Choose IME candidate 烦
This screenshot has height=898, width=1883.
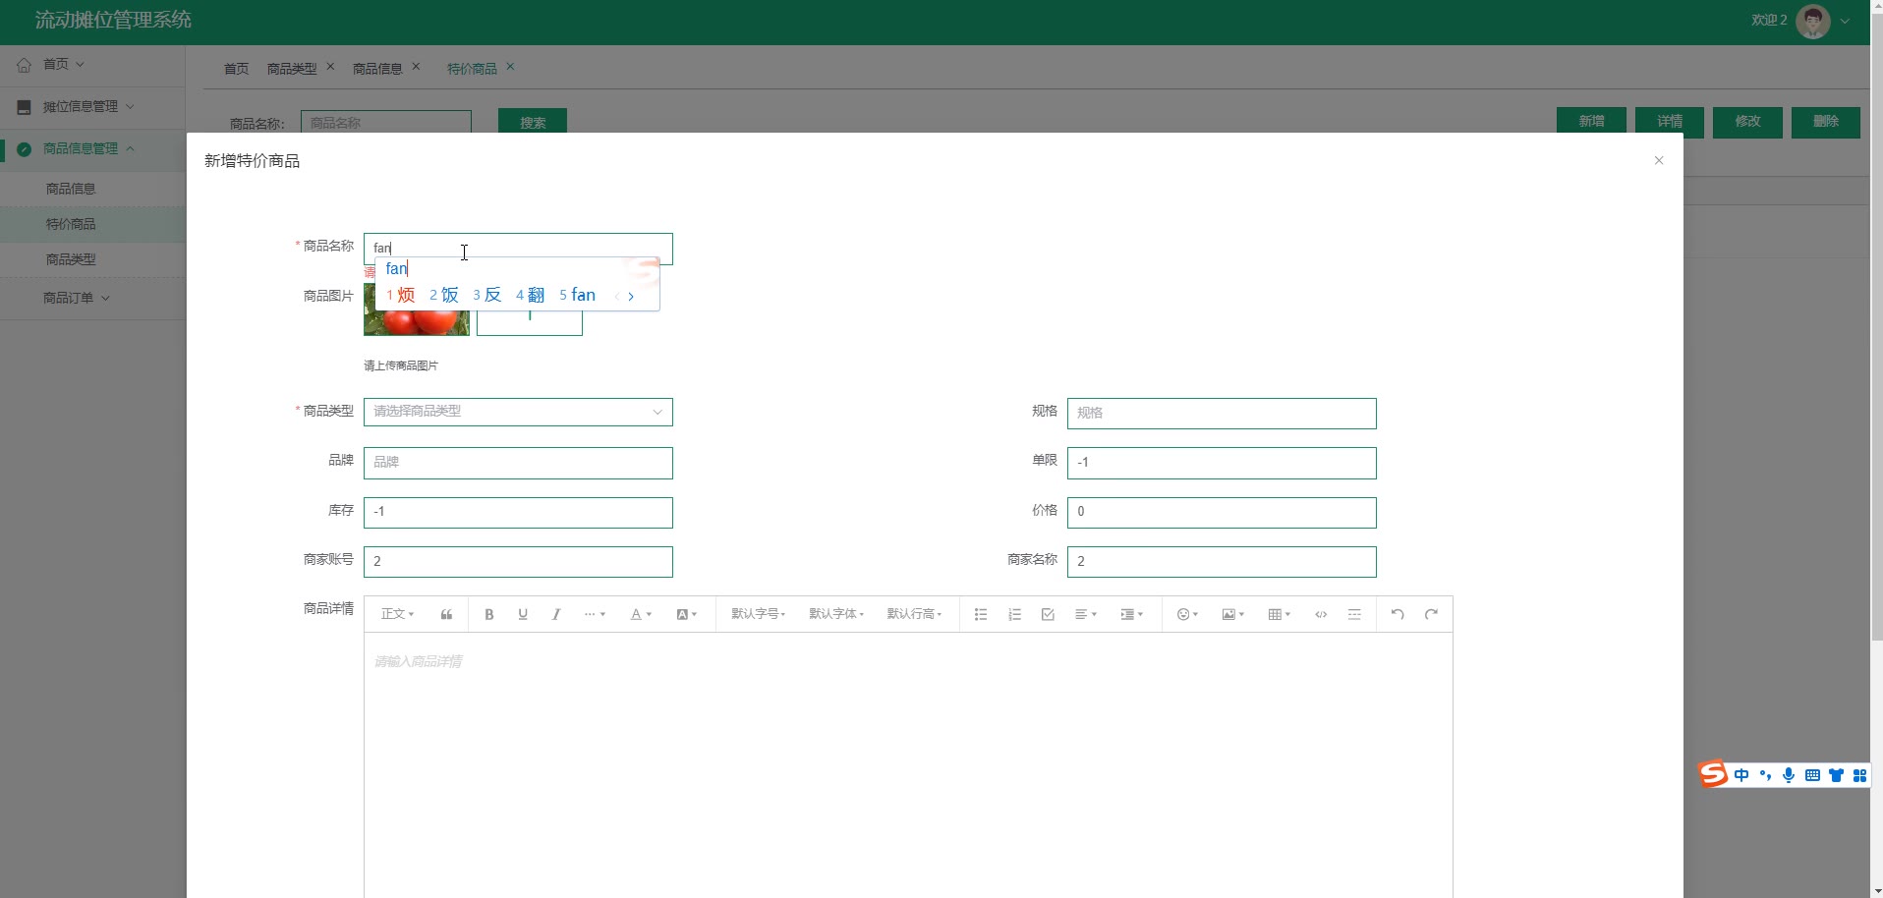coord(401,295)
